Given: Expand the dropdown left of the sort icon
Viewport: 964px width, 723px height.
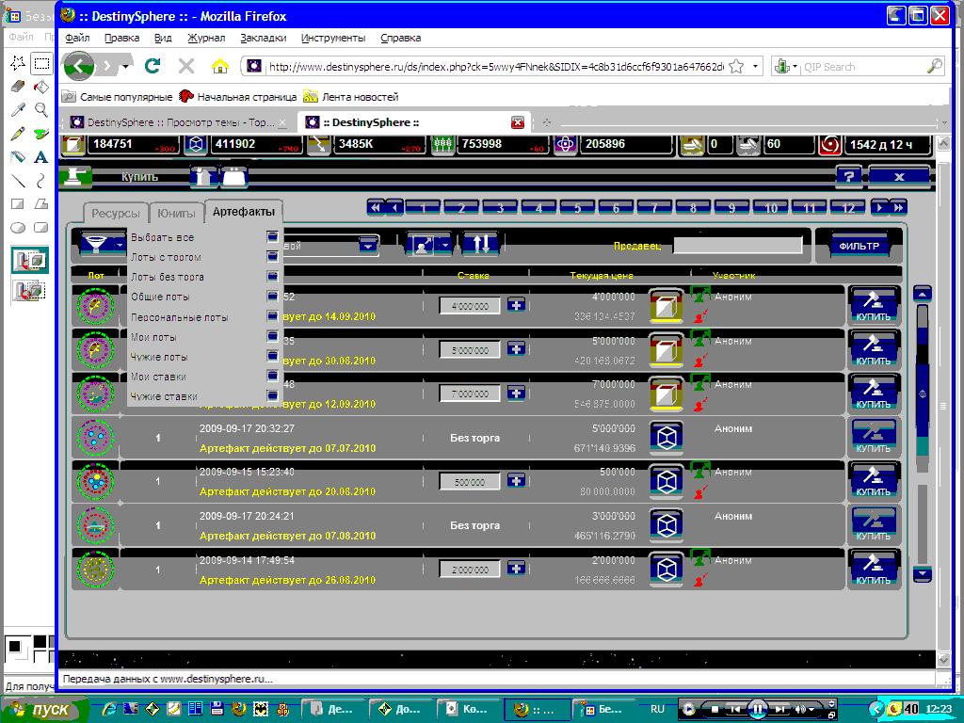Looking at the screenshot, I should (368, 246).
